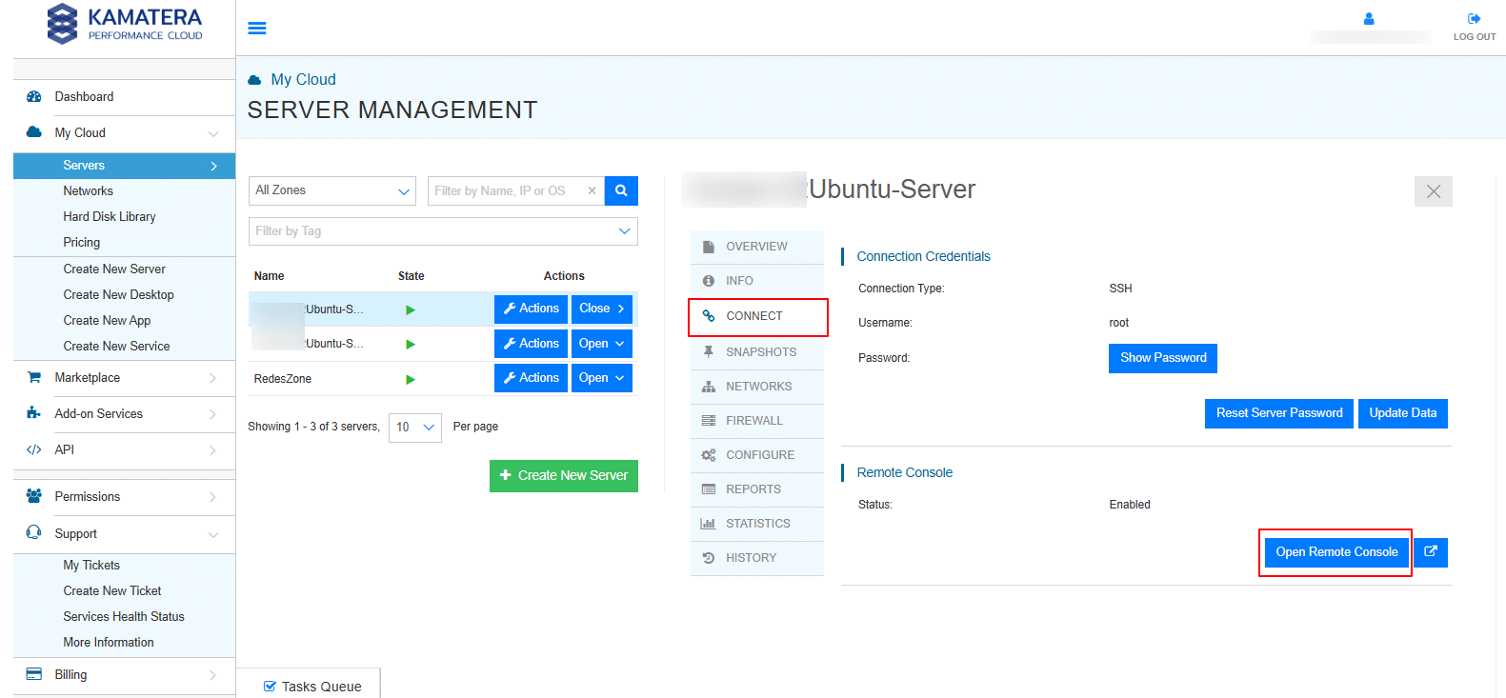Open the History tab
This screenshot has width=1506, height=698.
[x=757, y=558]
